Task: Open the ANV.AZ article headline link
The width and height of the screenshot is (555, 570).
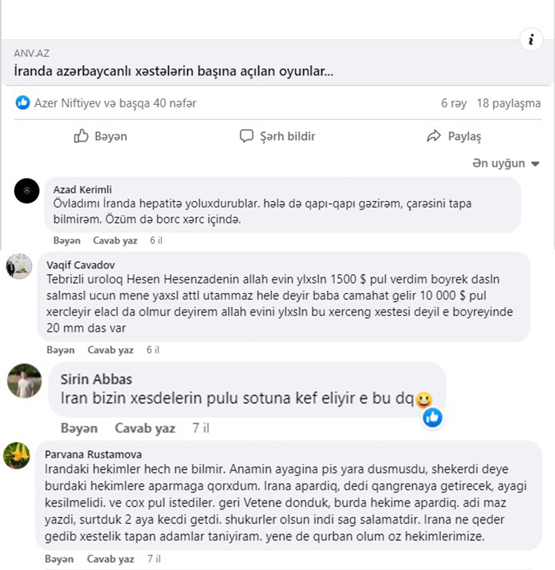Action: (x=173, y=71)
